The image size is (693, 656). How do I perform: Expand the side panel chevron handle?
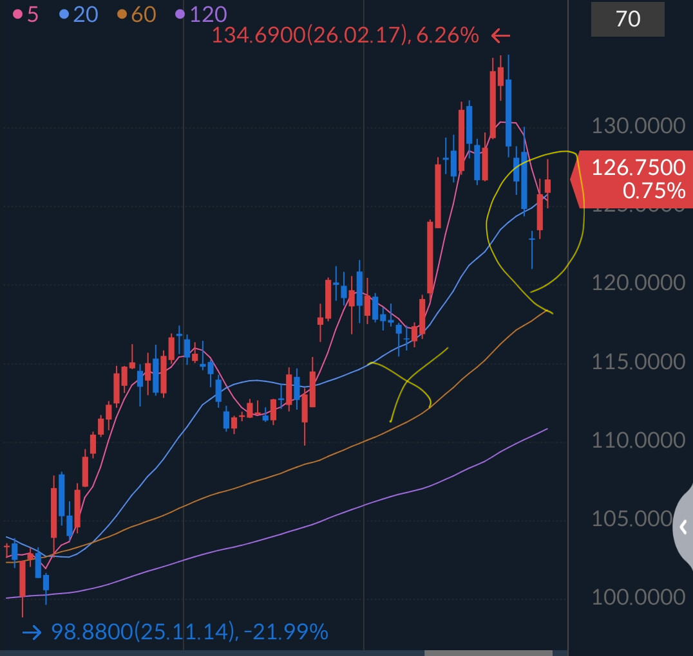point(683,527)
